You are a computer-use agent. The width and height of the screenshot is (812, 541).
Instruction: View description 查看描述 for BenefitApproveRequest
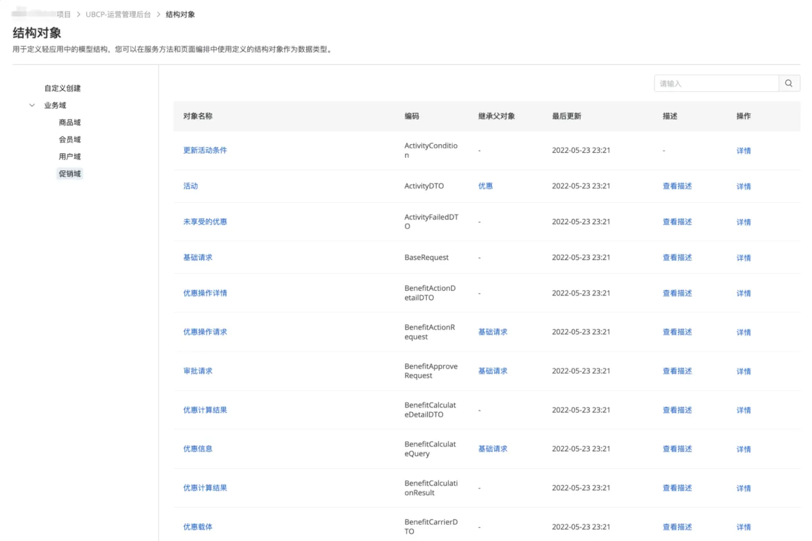coord(677,371)
